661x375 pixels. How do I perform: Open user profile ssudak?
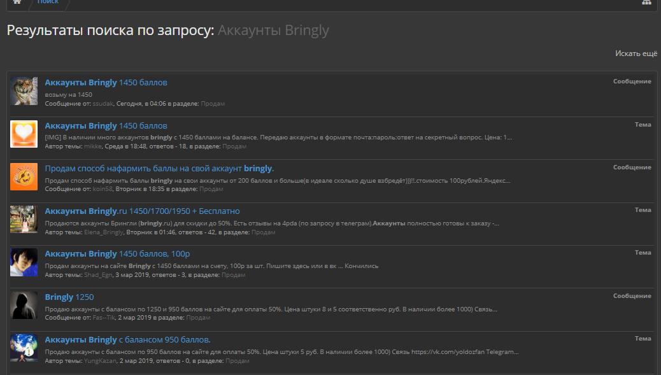click(x=103, y=104)
